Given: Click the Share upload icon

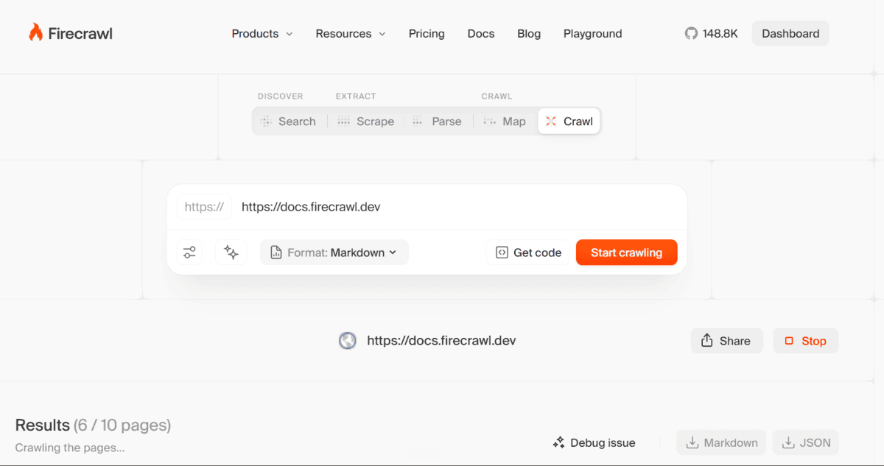Looking at the screenshot, I should click(707, 340).
